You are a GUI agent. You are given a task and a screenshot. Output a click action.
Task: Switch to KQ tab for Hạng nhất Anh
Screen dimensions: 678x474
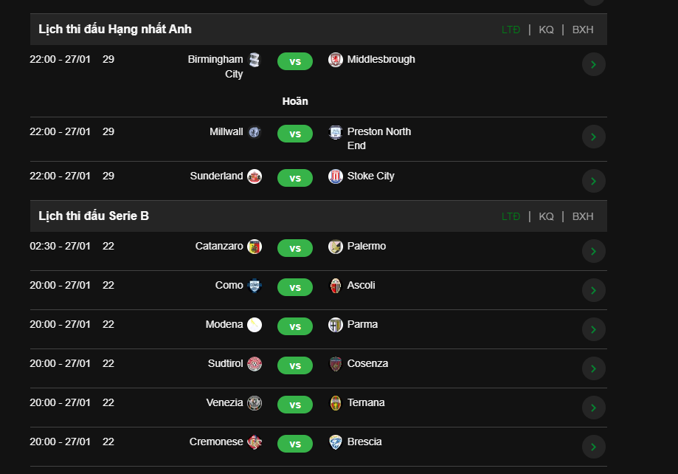[x=546, y=30]
